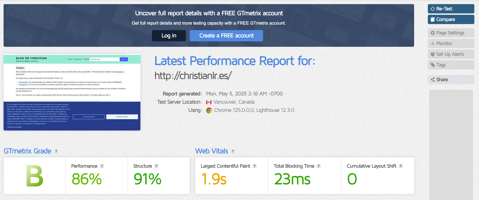Screen dimensions: 479x200
Task: Click the Chrome 125.0.0.0, Lighthouse text
Action: click(254, 110)
